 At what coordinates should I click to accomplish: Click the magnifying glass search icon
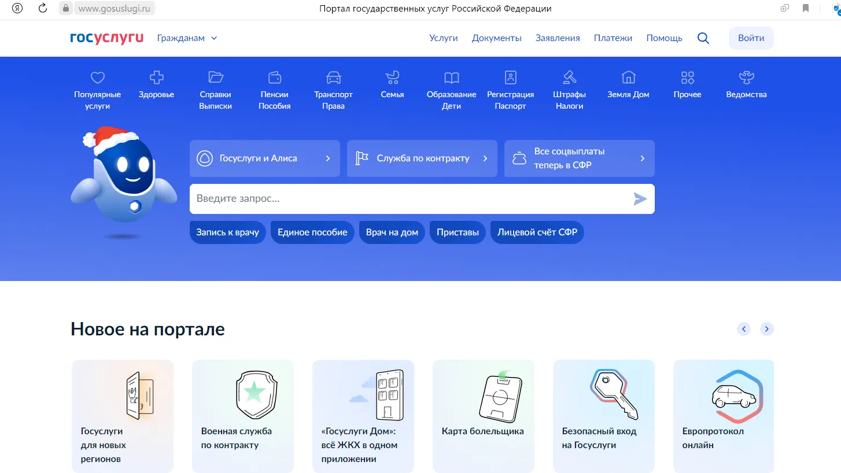coord(703,38)
